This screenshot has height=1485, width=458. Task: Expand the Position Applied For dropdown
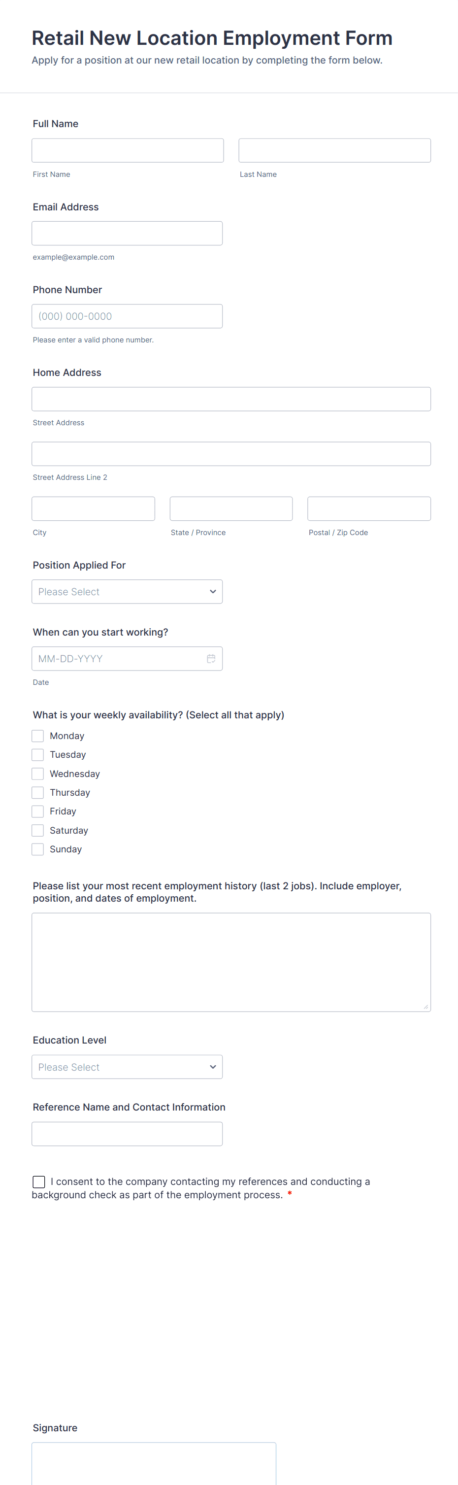pyautogui.click(x=127, y=591)
